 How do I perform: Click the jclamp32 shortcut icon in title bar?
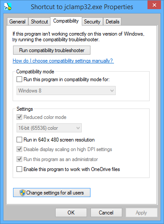pyautogui.click(x=8, y=7)
